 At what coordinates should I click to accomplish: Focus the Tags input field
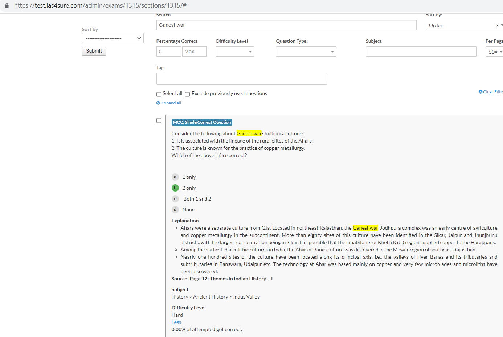pyautogui.click(x=241, y=79)
